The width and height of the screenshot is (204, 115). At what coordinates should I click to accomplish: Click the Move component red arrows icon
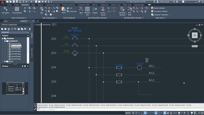click(x=49, y=8)
